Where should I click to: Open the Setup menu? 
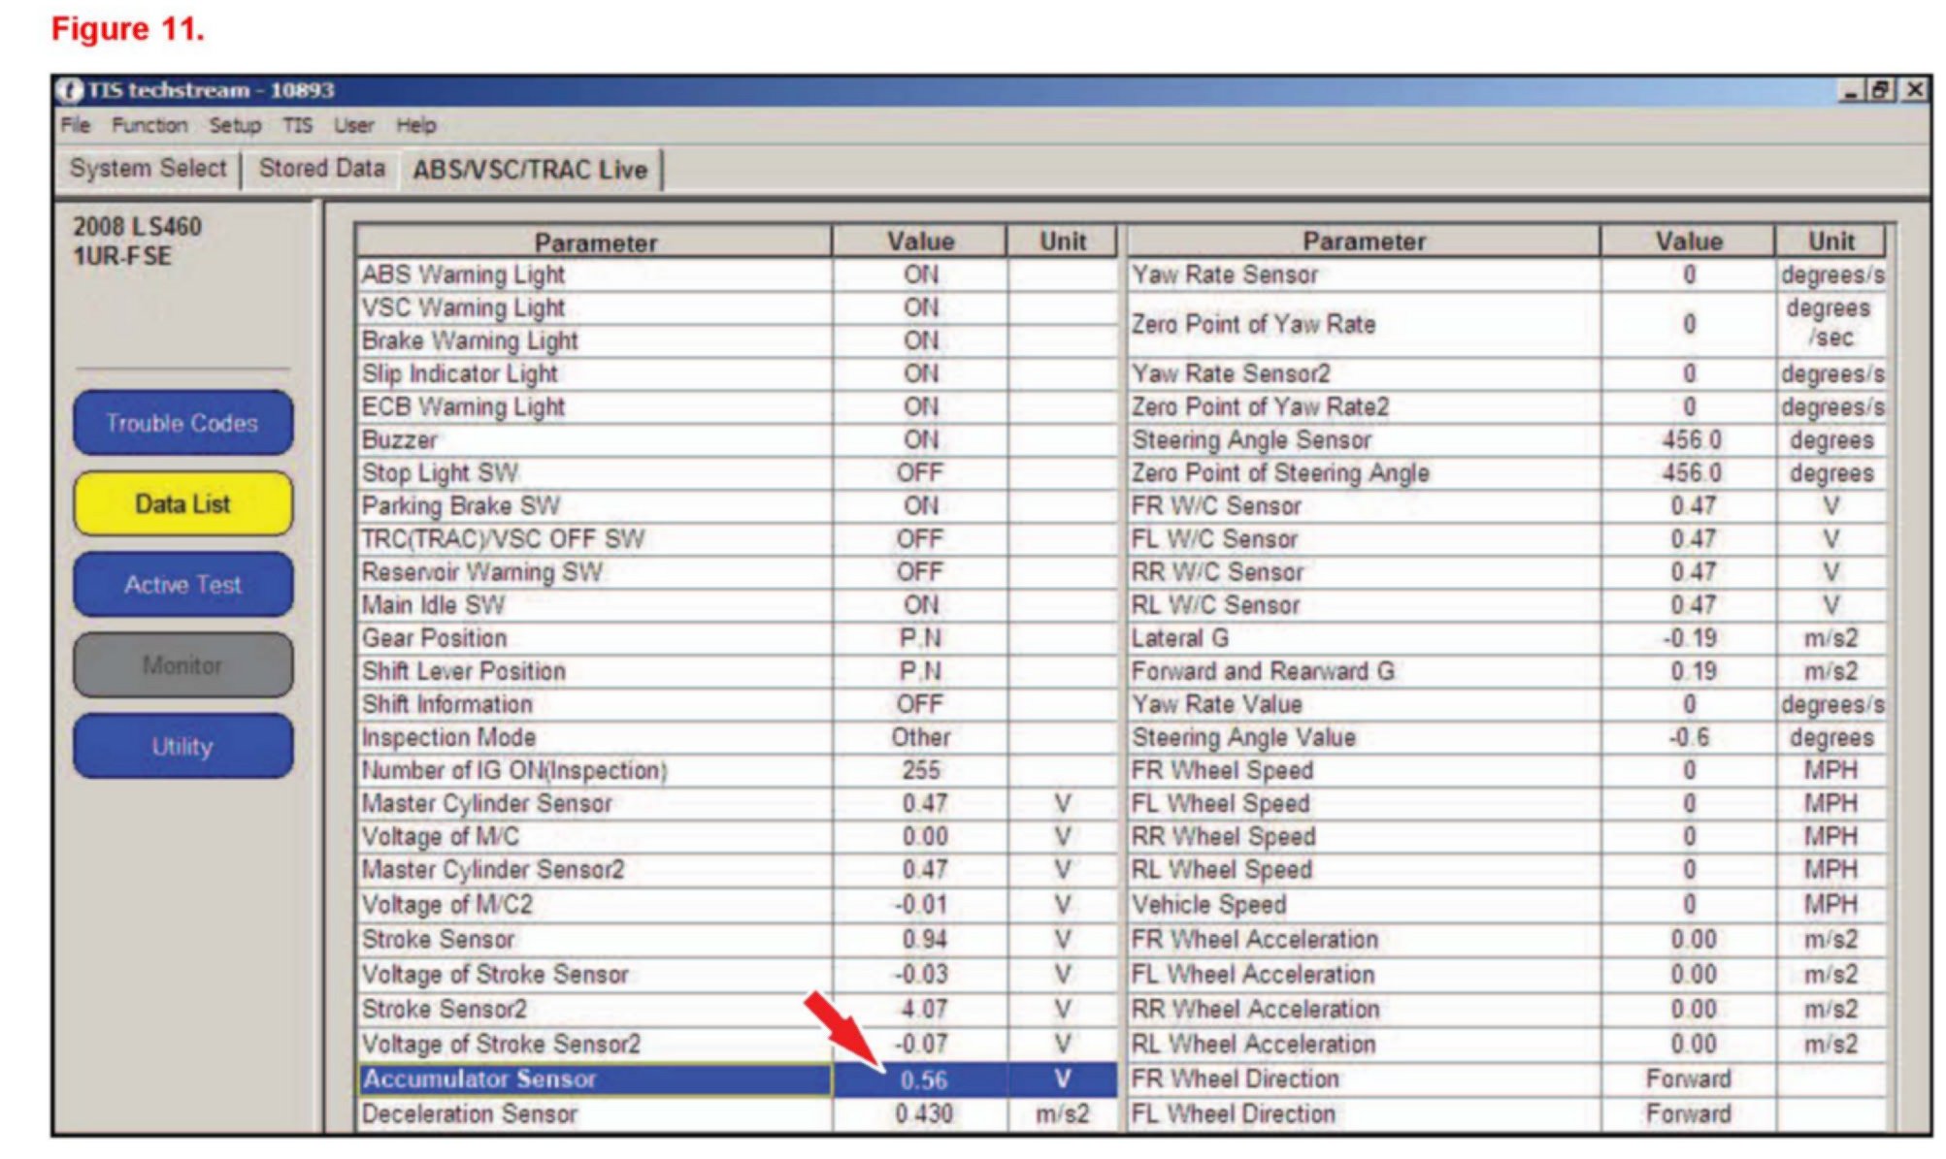click(x=235, y=125)
